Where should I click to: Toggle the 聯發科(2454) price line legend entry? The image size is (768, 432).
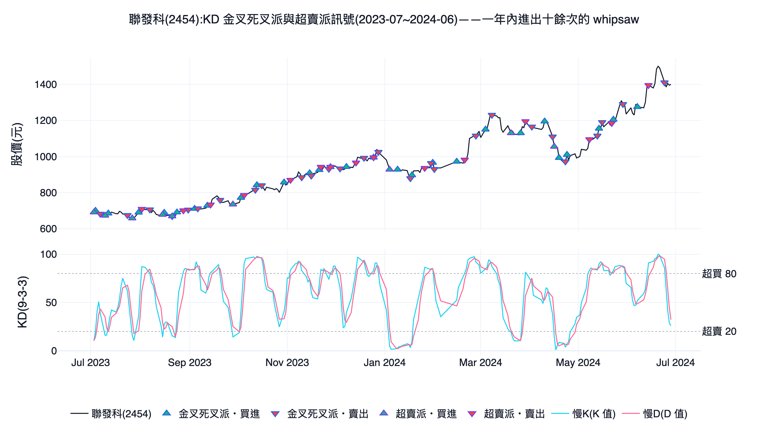111,414
